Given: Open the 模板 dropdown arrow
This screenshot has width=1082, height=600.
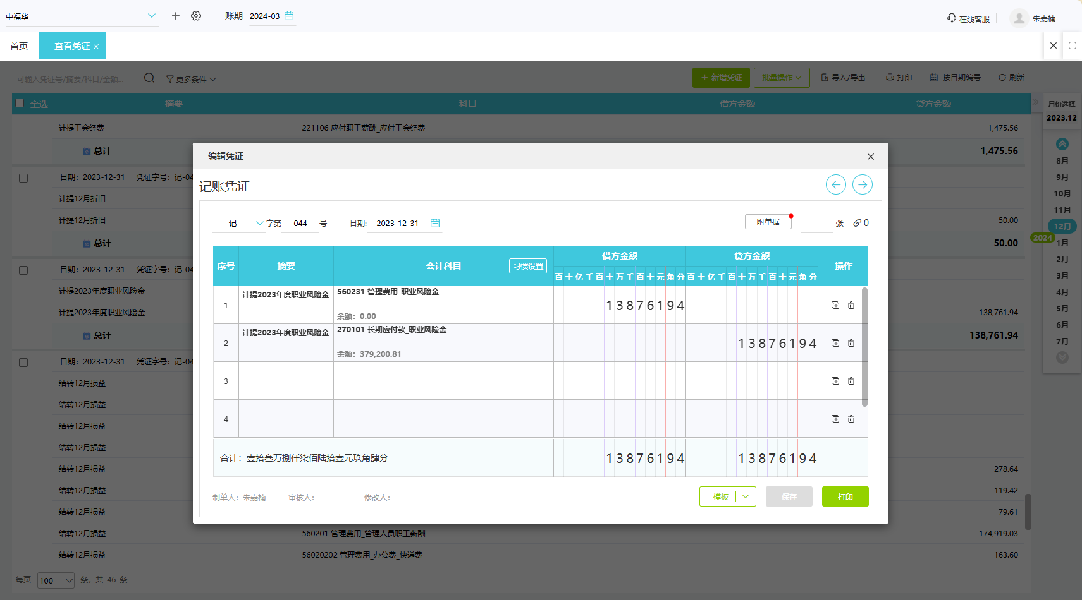Looking at the screenshot, I should click(746, 496).
